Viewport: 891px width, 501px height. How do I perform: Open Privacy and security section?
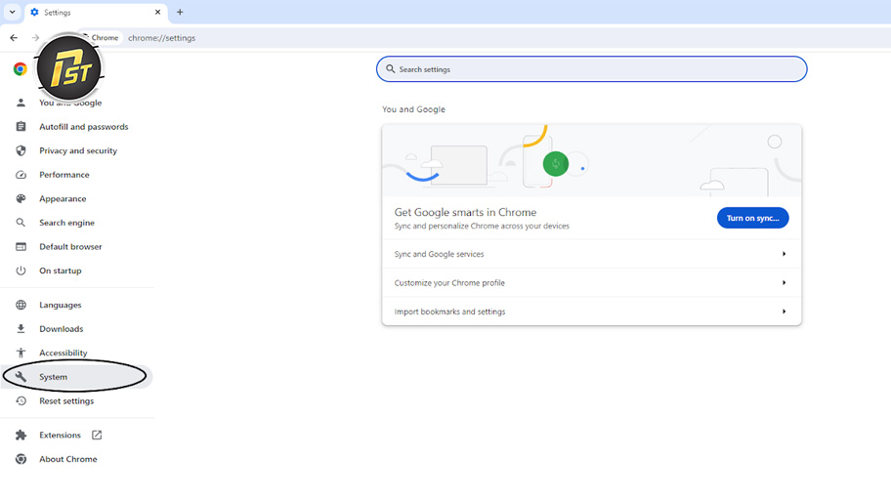pos(78,150)
